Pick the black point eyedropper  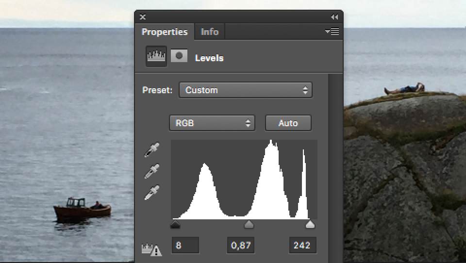(152, 150)
